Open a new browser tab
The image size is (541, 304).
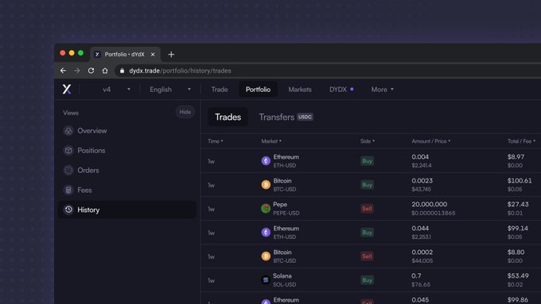[171, 55]
